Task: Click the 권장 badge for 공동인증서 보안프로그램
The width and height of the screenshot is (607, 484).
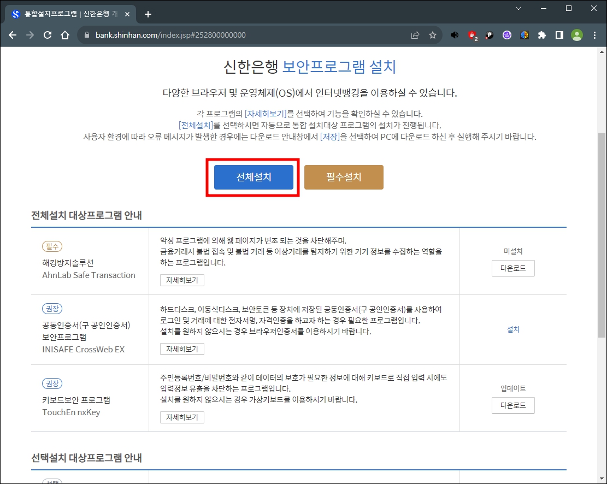Action: [52, 309]
